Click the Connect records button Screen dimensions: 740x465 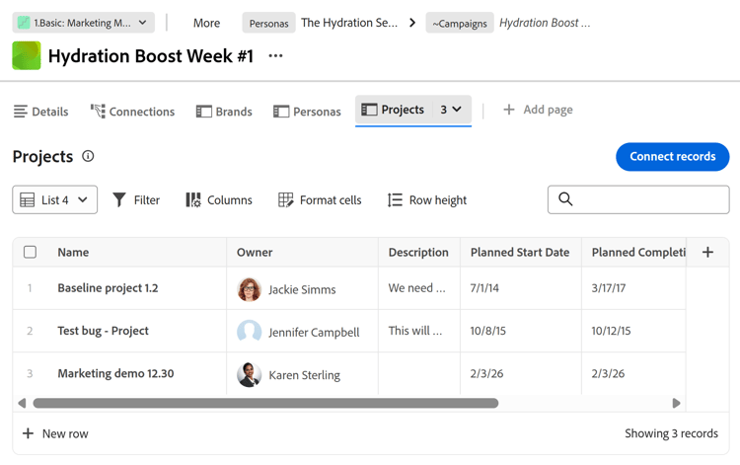point(673,156)
